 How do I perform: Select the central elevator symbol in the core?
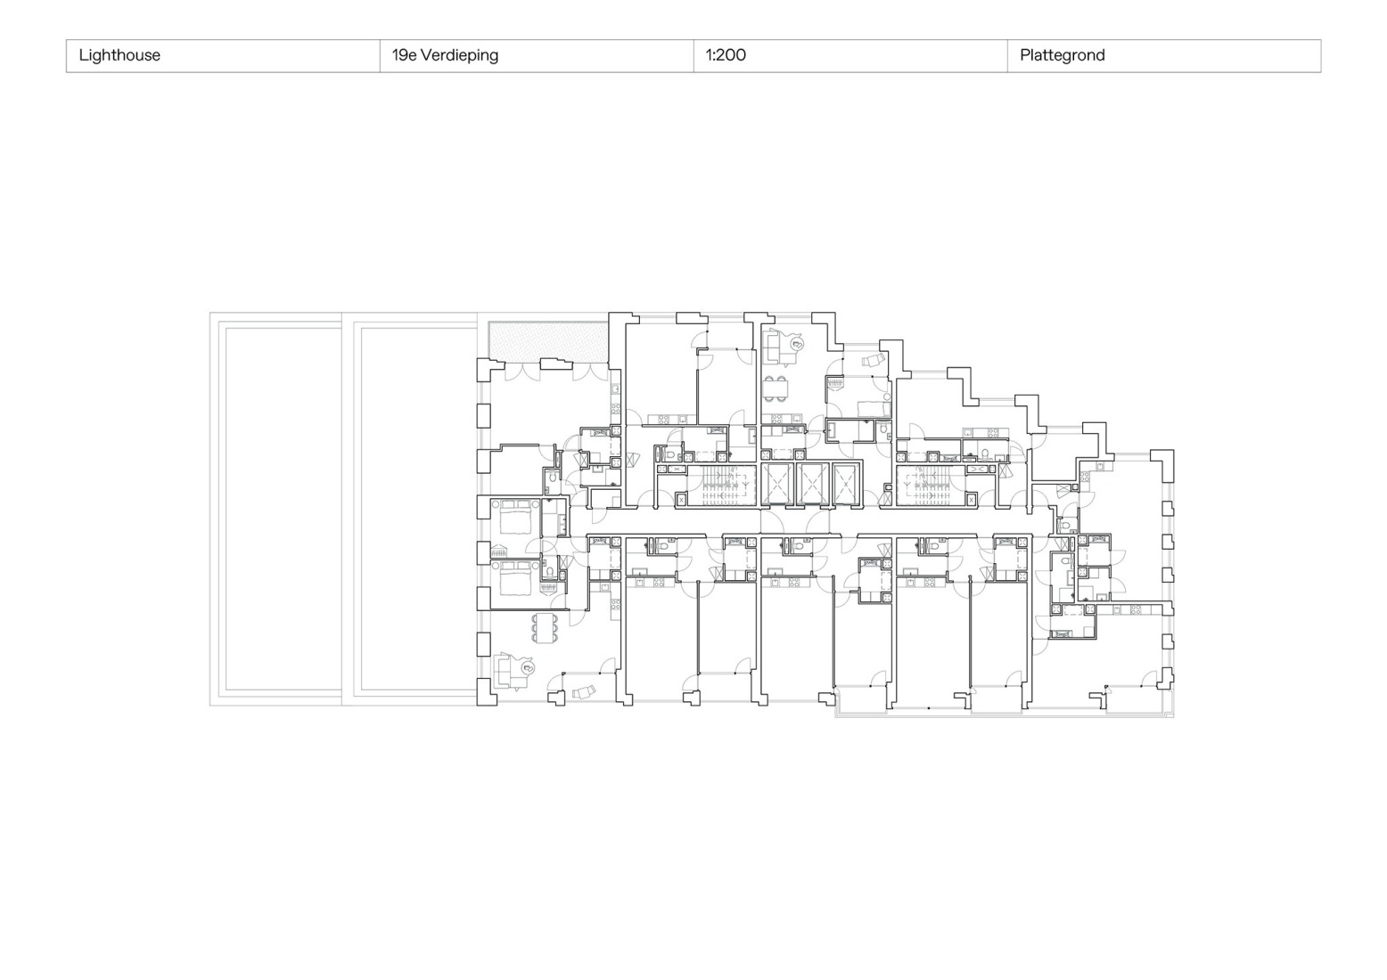coord(813,482)
